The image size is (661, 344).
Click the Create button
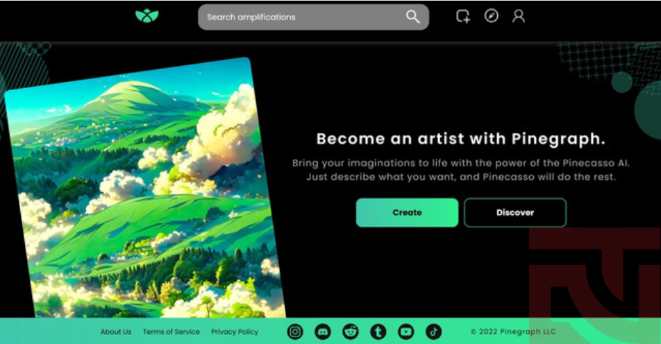(407, 213)
